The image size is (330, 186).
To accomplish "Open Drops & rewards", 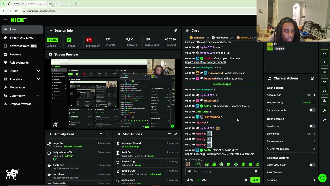I will click(x=22, y=104).
